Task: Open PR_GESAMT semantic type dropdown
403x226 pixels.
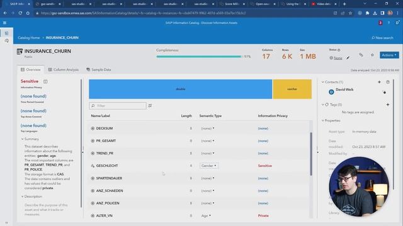Action: tap(208, 141)
